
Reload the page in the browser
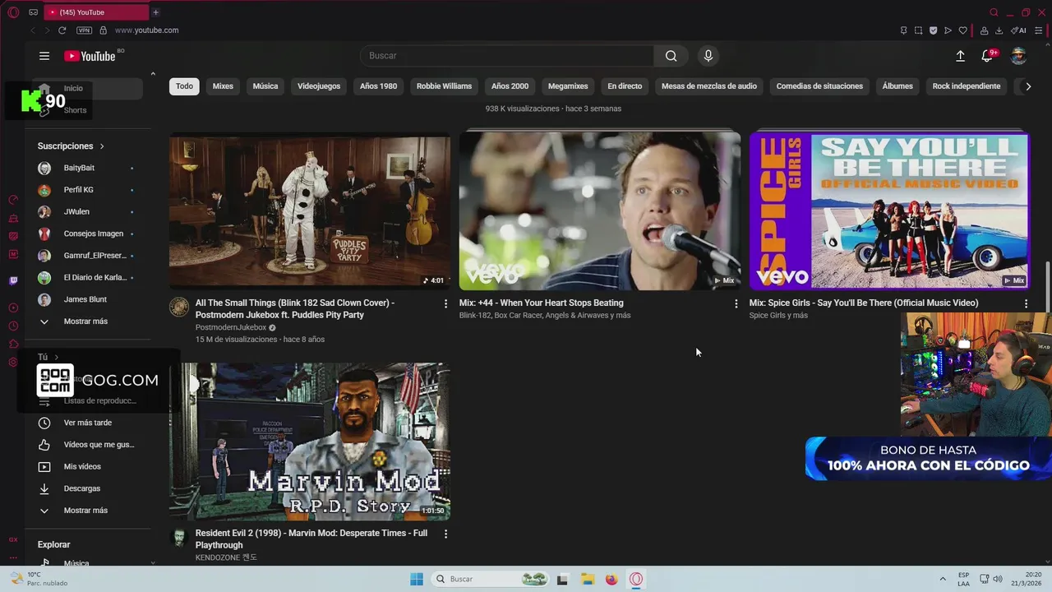click(x=62, y=30)
